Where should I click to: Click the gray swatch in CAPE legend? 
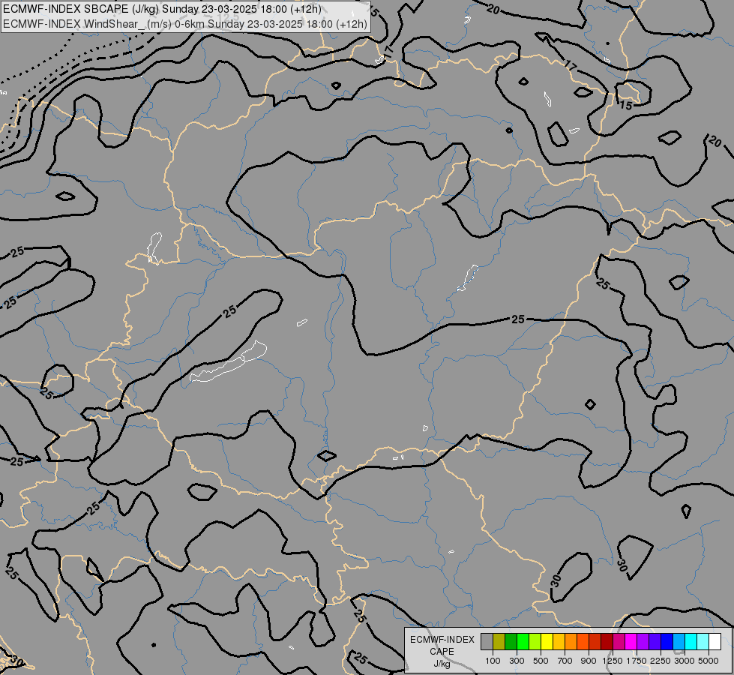[487, 642]
